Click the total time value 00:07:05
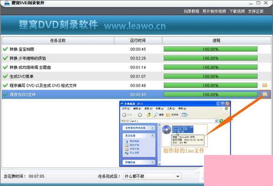Image resolution: width=273 pixels, height=186 pixels. [x=37, y=176]
